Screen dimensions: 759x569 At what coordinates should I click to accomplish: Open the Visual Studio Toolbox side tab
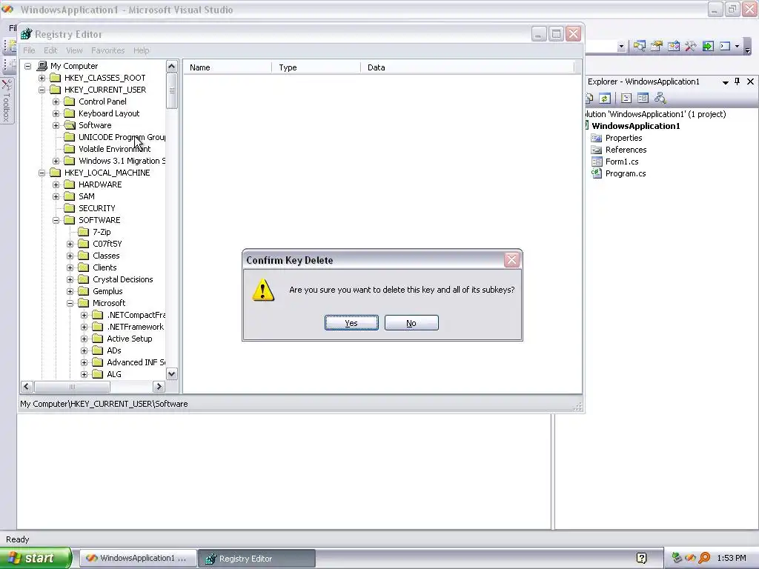tap(6, 101)
